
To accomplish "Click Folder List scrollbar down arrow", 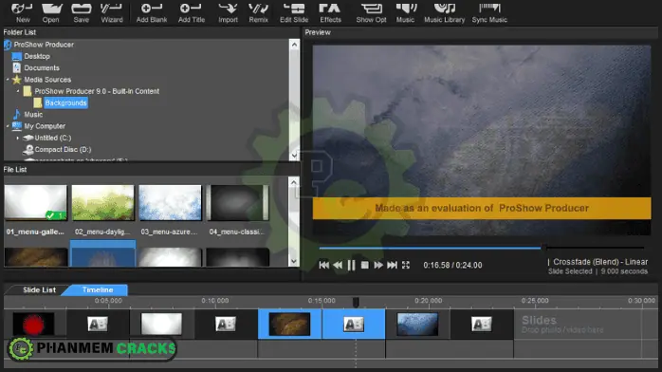I will pyautogui.click(x=294, y=156).
